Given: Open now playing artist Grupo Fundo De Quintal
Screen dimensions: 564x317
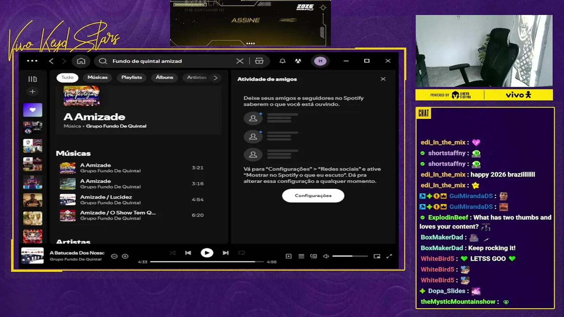Looking at the screenshot, I should (76, 259).
